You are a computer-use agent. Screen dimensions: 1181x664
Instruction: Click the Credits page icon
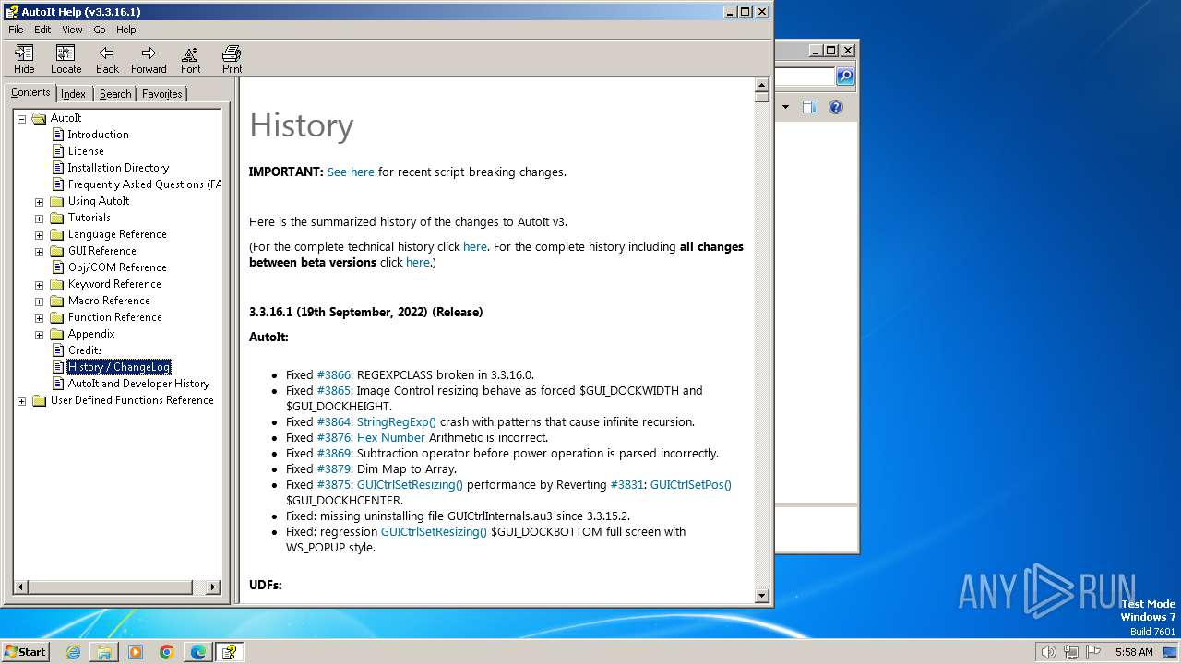tap(58, 350)
